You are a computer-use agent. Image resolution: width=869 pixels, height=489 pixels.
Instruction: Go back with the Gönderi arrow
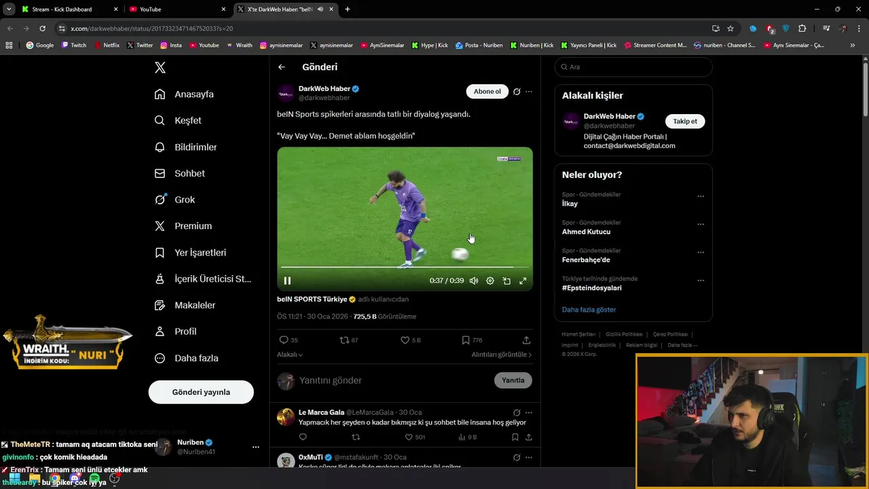pos(282,67)
